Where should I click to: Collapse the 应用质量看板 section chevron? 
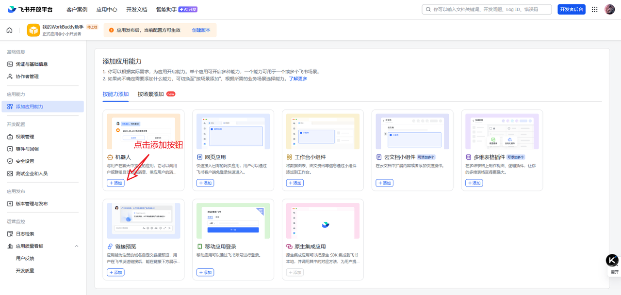click(x=77, y=246)
